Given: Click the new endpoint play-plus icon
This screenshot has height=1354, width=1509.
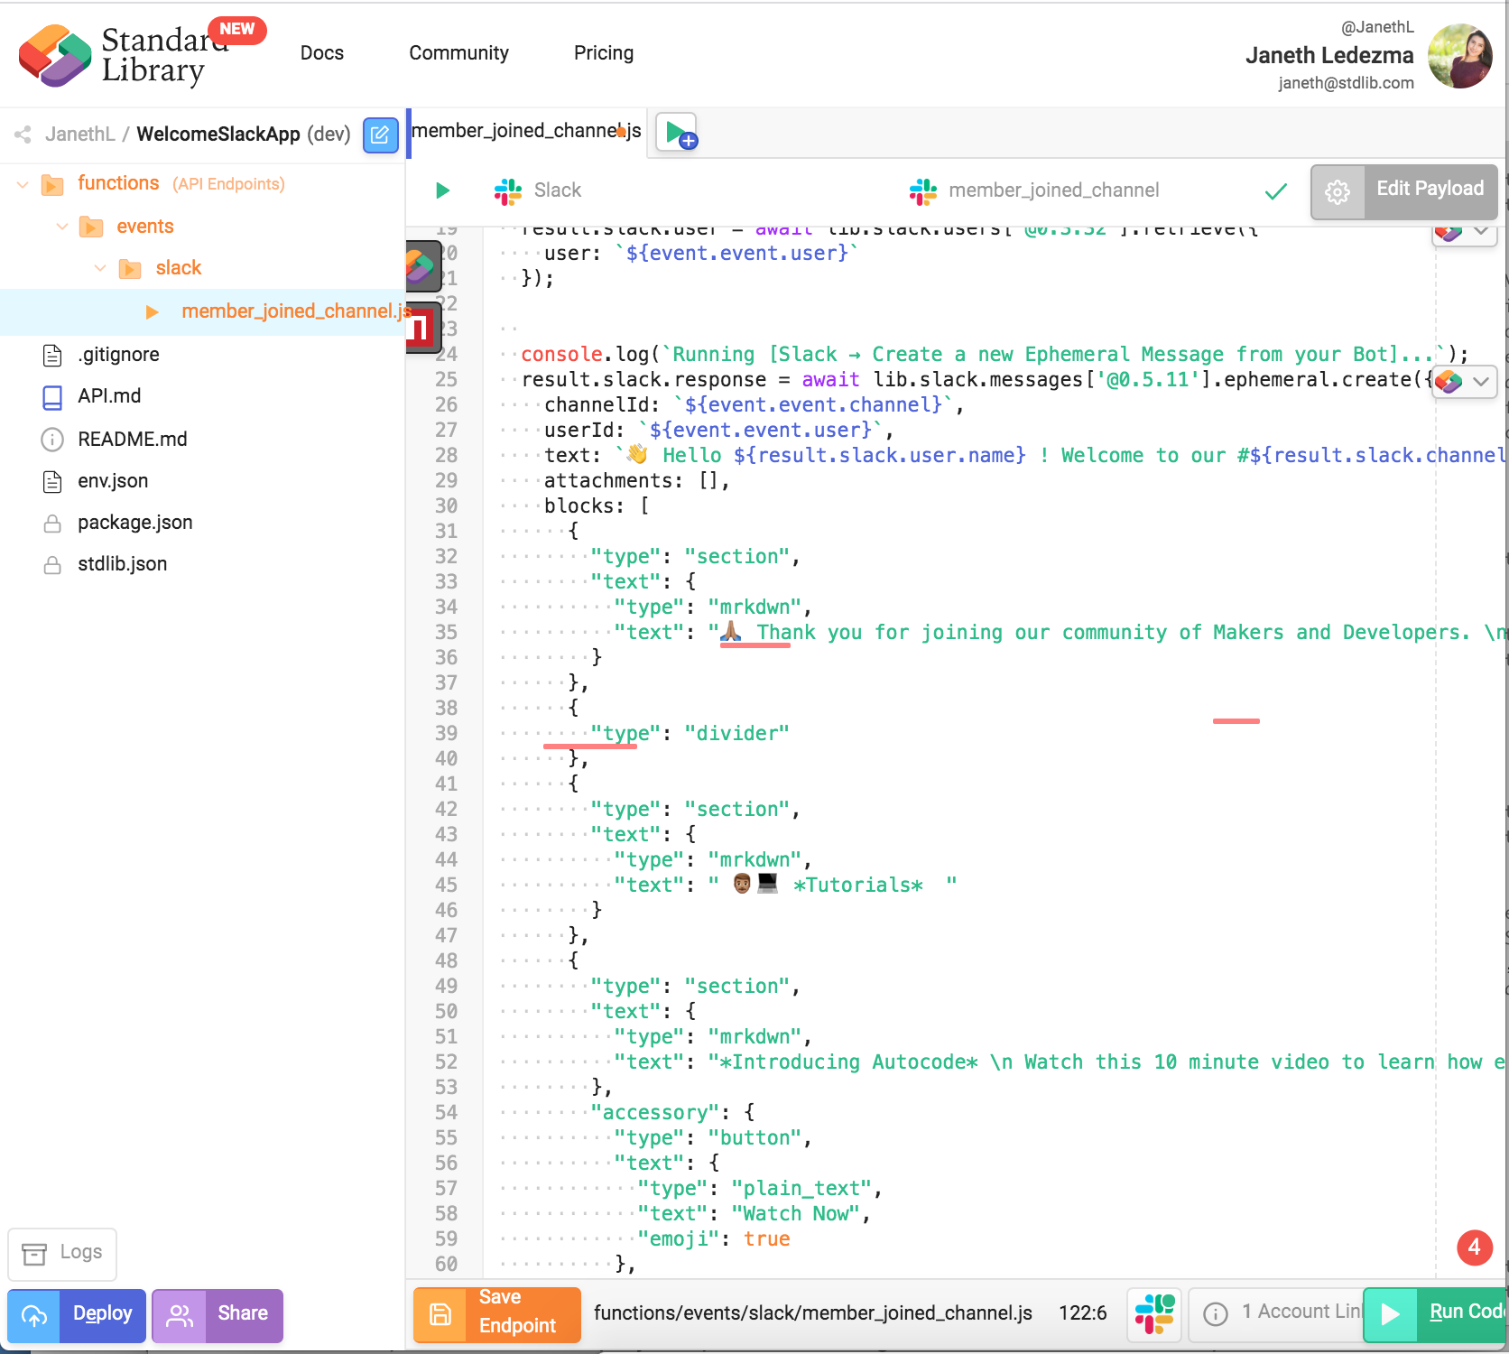Looking at the screenshot, I should (x=677, y=133).
